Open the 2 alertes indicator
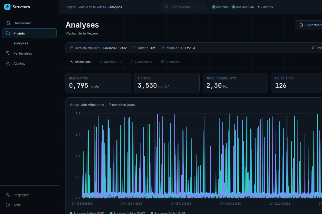 [265, 7]
